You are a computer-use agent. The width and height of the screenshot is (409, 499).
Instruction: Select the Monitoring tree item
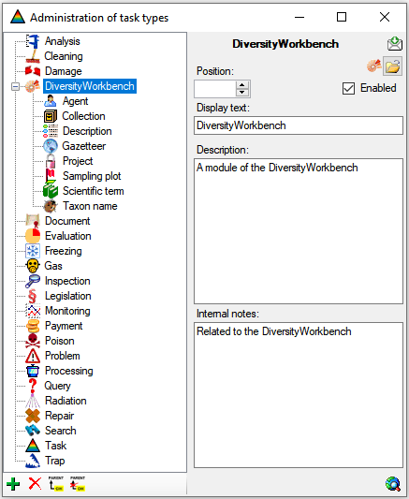67,311
